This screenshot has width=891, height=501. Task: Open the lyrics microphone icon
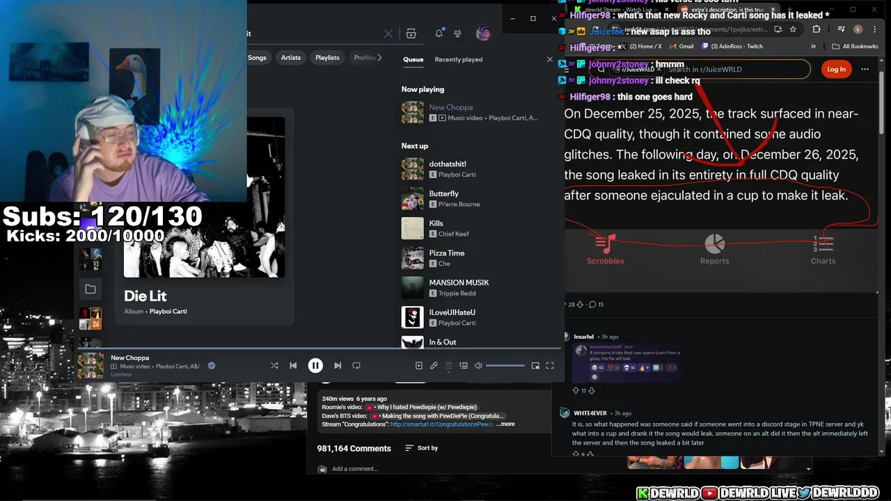tap(434, 365)
